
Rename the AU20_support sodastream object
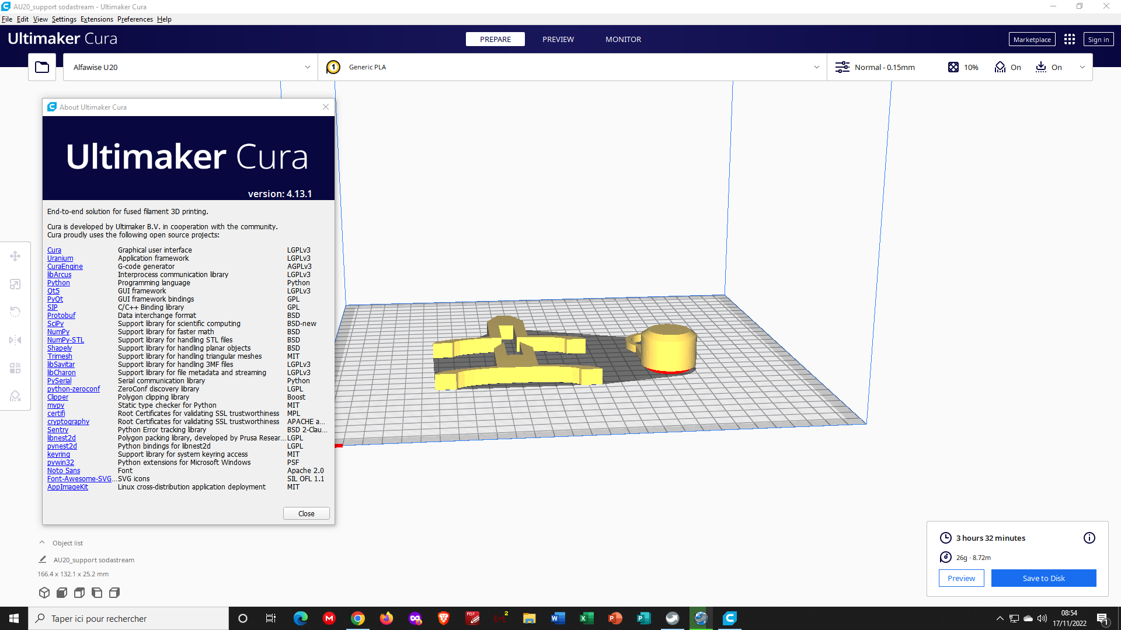click(x=43, y=559)
